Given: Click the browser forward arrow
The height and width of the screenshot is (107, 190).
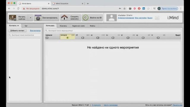Looking at the screenshot, I should [14, 9].
